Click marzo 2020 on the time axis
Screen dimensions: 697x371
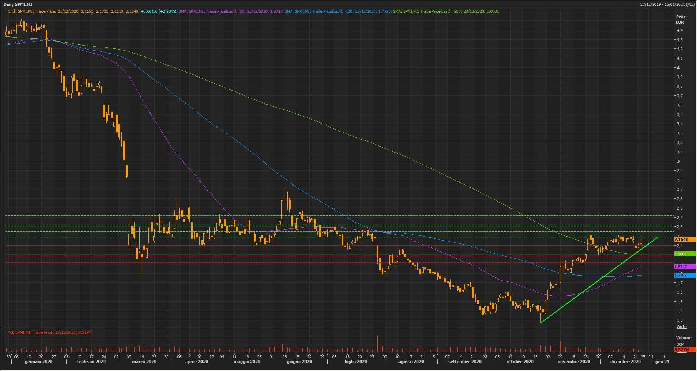[x=144, y=362]
